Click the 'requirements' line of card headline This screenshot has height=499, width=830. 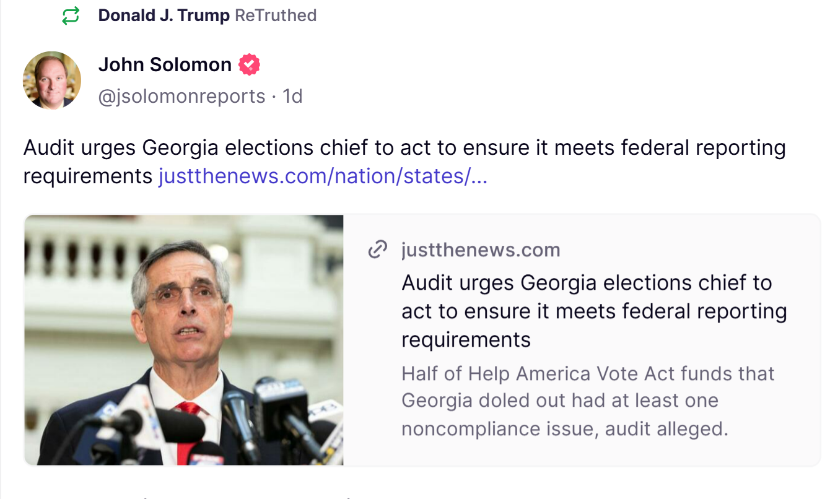(466, 340)
